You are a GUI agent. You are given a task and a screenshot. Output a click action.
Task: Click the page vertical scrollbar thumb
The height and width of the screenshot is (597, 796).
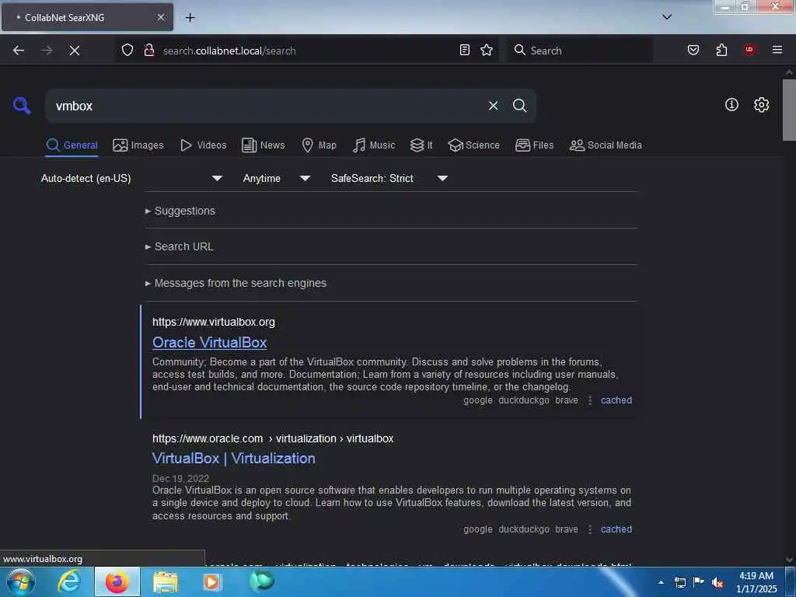click(789, 110)
